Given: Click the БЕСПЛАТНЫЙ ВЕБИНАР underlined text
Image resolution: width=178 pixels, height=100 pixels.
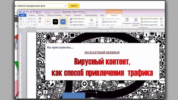Looking at the screenshot, I should (x=102, y=52).
